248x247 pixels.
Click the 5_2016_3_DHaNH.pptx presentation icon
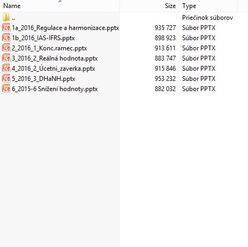click(6, 79)
